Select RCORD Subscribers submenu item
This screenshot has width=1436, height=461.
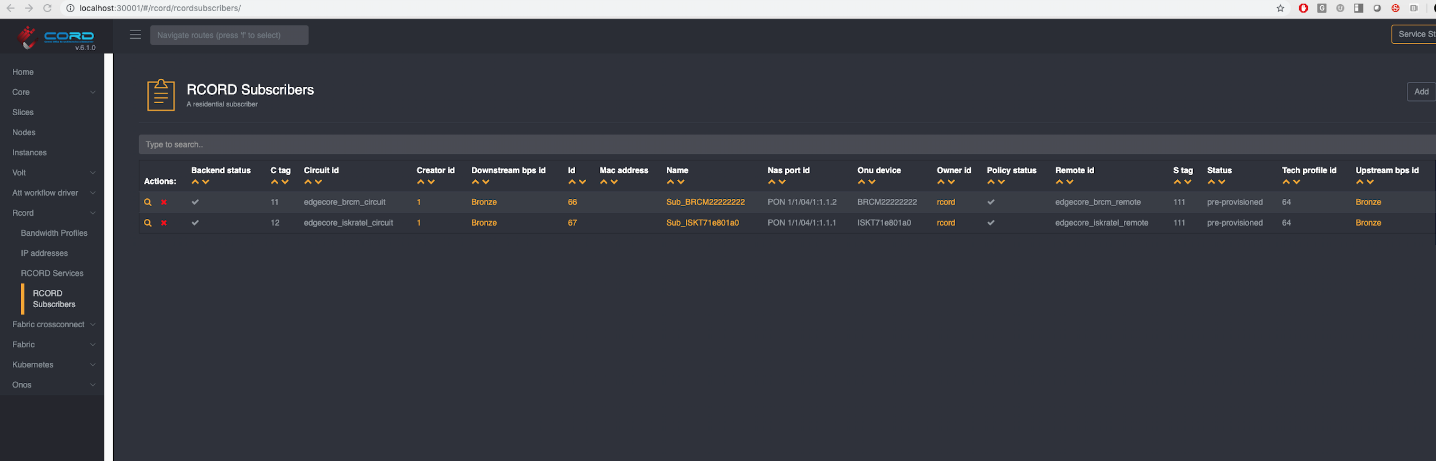click(54, 298)
